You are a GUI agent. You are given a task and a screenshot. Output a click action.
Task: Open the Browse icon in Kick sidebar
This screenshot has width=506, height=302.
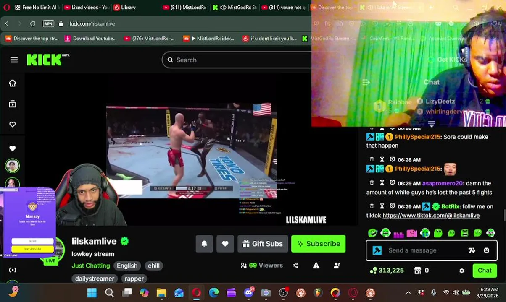(12, 104)
